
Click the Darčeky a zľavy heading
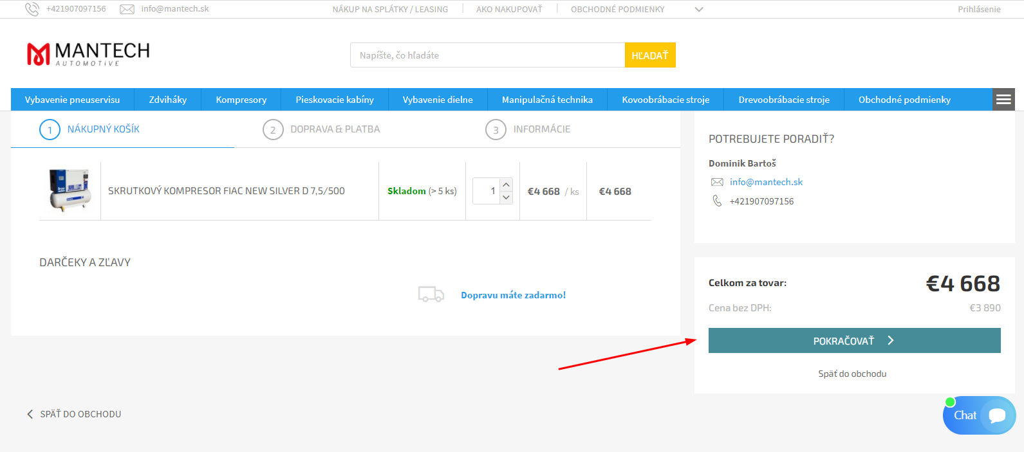[85, 262]
